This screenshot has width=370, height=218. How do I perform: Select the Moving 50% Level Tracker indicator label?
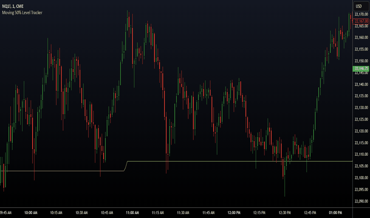pos(22,13)
